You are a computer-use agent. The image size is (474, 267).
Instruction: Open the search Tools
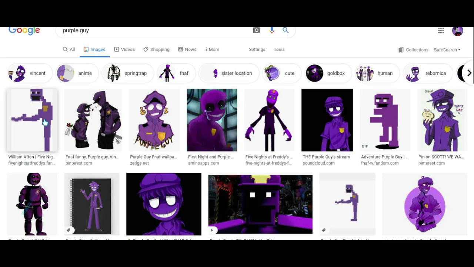(279, 49)
